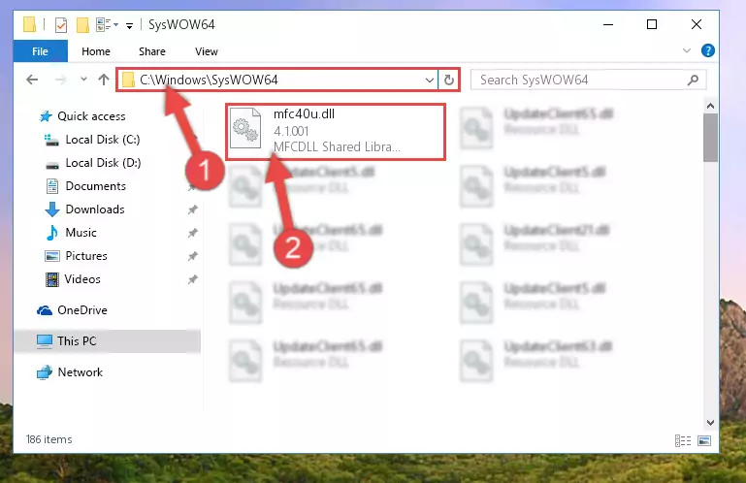The height and width of the screenshot is (483, 746).
Task: Unpin Pictures using its pin icon
Action: pos(192,256)
